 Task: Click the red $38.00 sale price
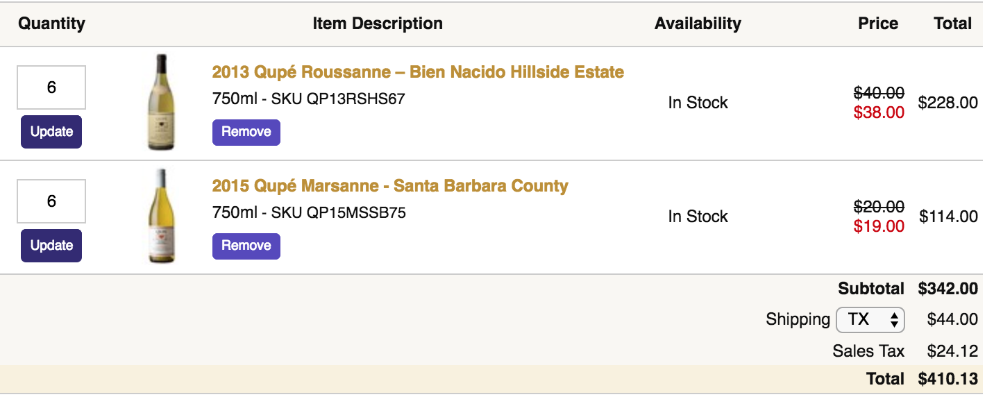[x=879, y=112]
